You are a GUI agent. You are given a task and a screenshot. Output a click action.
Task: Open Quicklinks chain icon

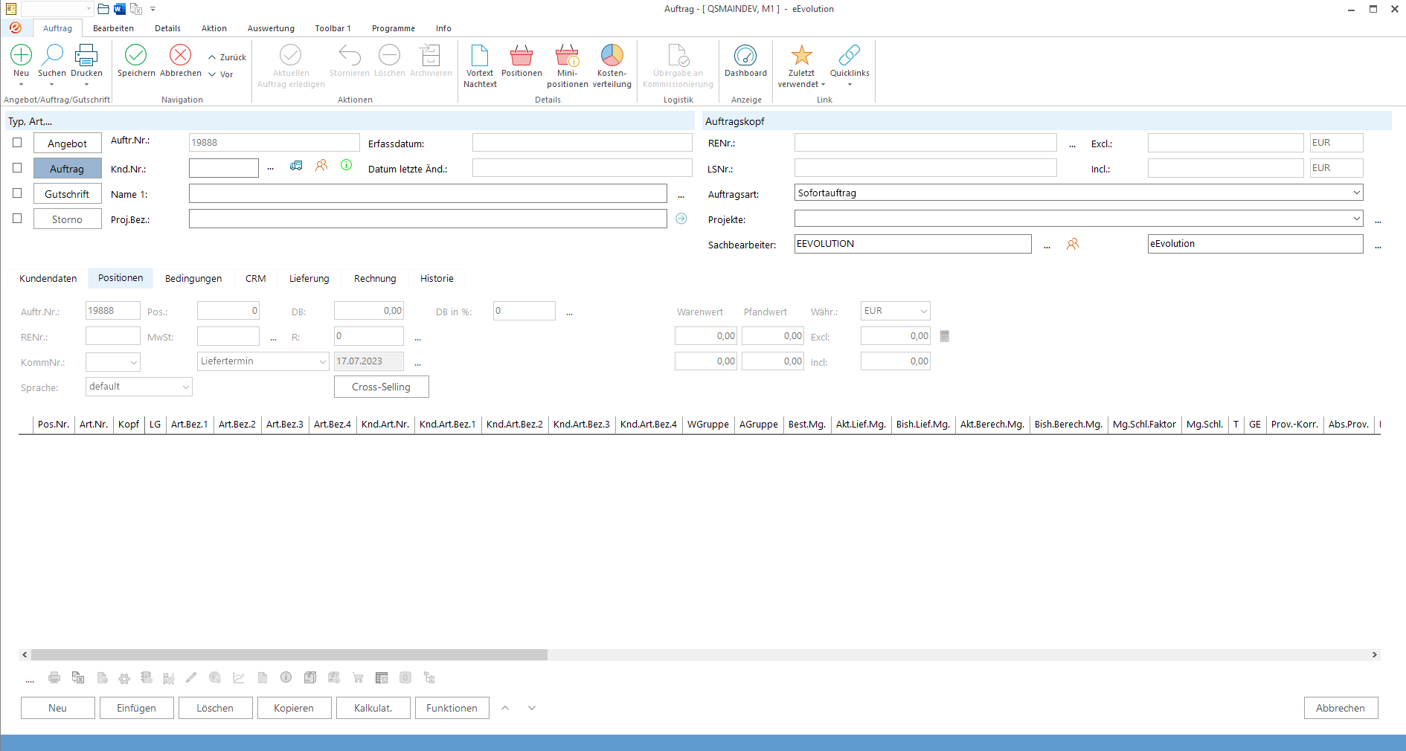point(850,55)
